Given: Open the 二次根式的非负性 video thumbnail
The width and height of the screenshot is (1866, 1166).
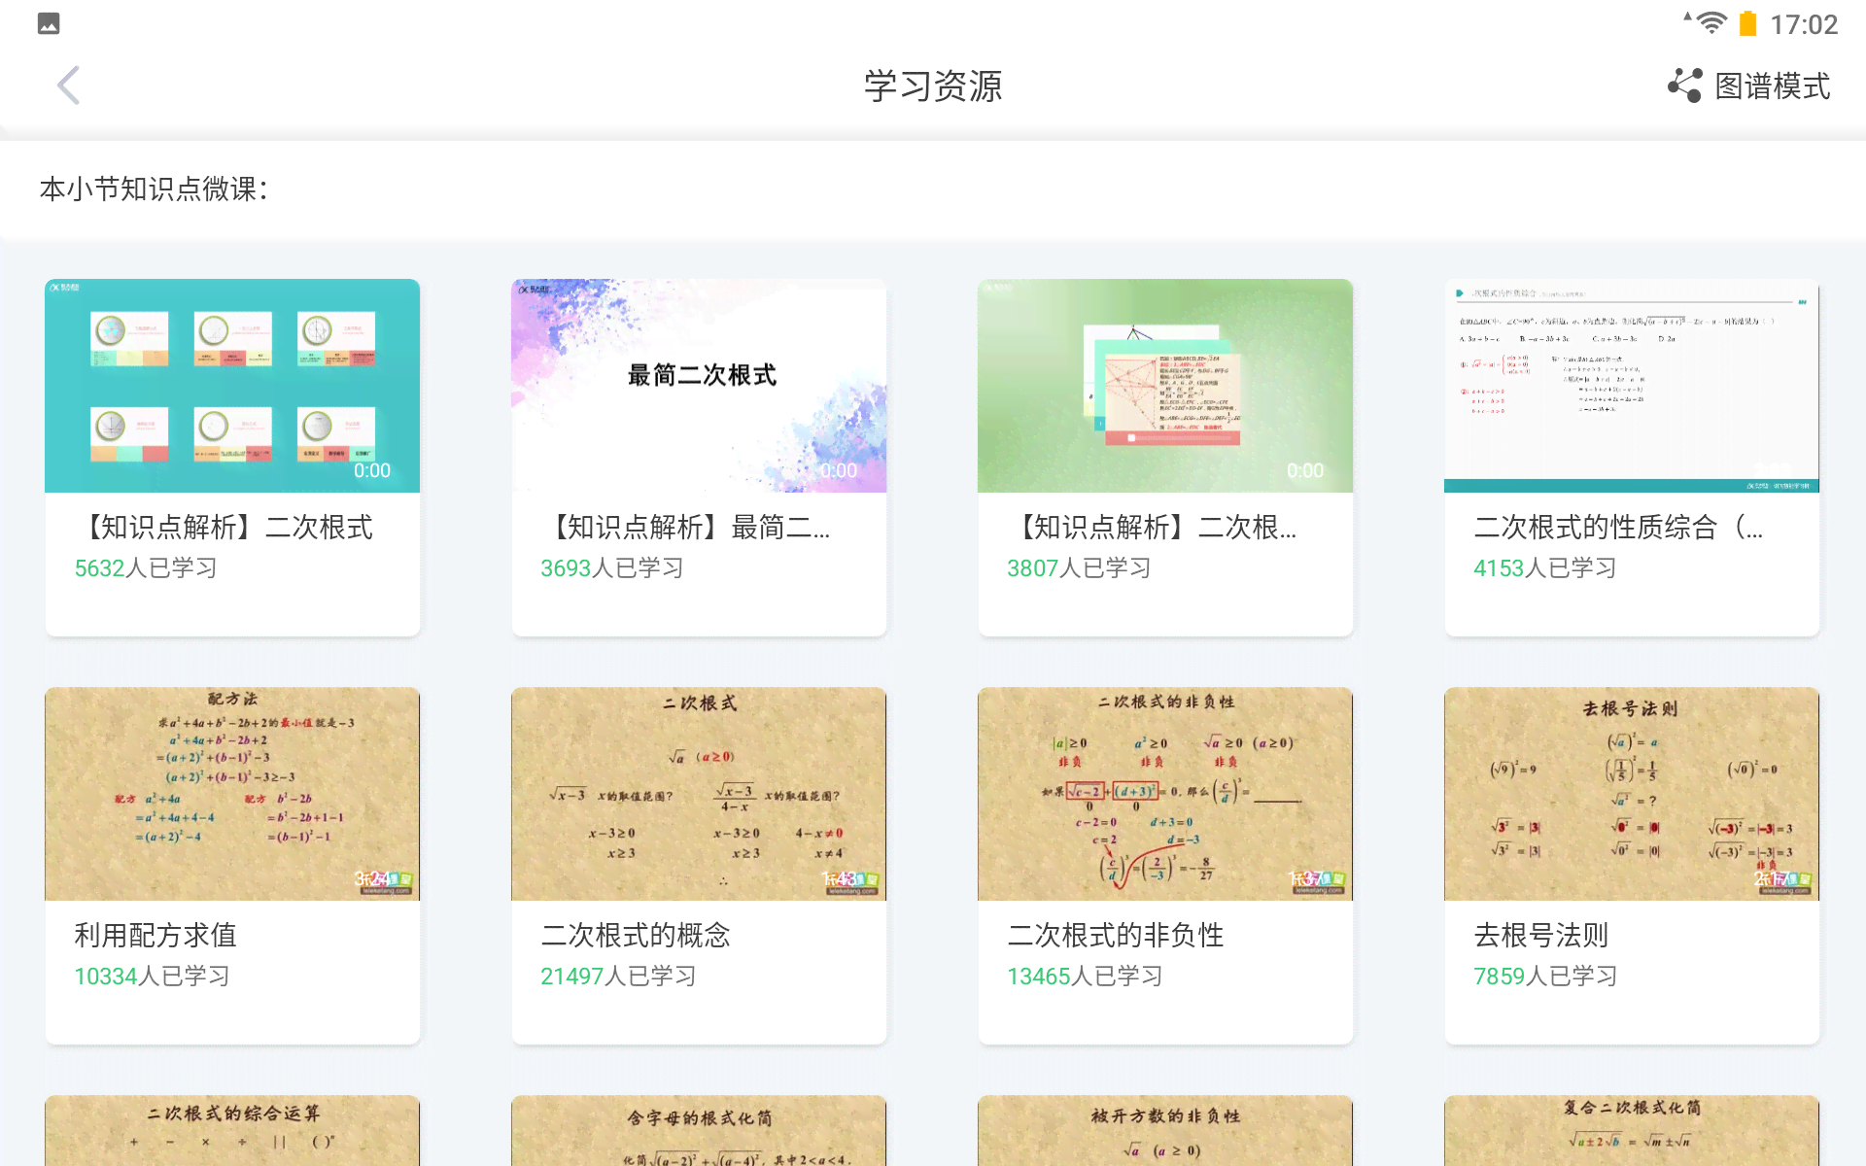Looking at the screenshot, I should tap(1165, 794).
